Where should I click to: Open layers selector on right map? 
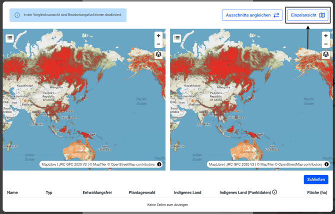[x=326, y=54]
